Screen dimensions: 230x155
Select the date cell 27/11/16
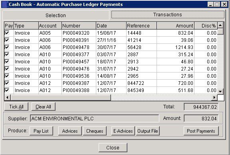[x=111, y=40]
